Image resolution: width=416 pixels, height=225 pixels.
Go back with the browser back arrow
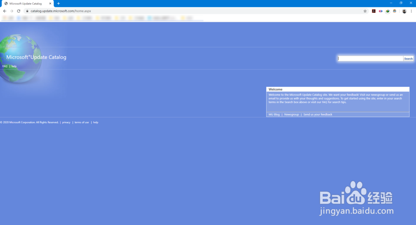(x=5, y=11)
